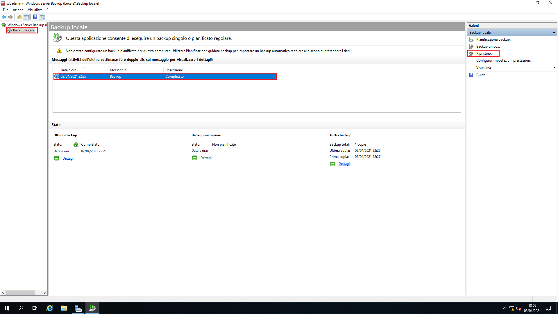This screenshot has width=558, height=314.
Task: Click the Pianificazione backup icon in Azioni
Action: 471,40
